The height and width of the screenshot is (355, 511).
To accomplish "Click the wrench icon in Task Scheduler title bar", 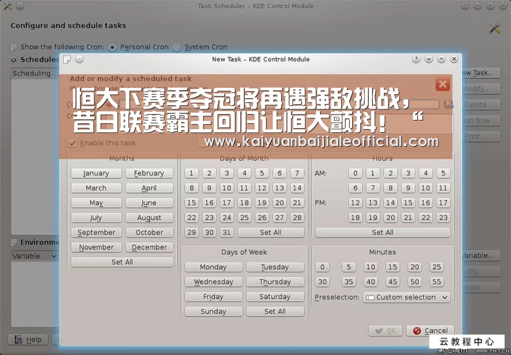I will [x=8, y=6].
